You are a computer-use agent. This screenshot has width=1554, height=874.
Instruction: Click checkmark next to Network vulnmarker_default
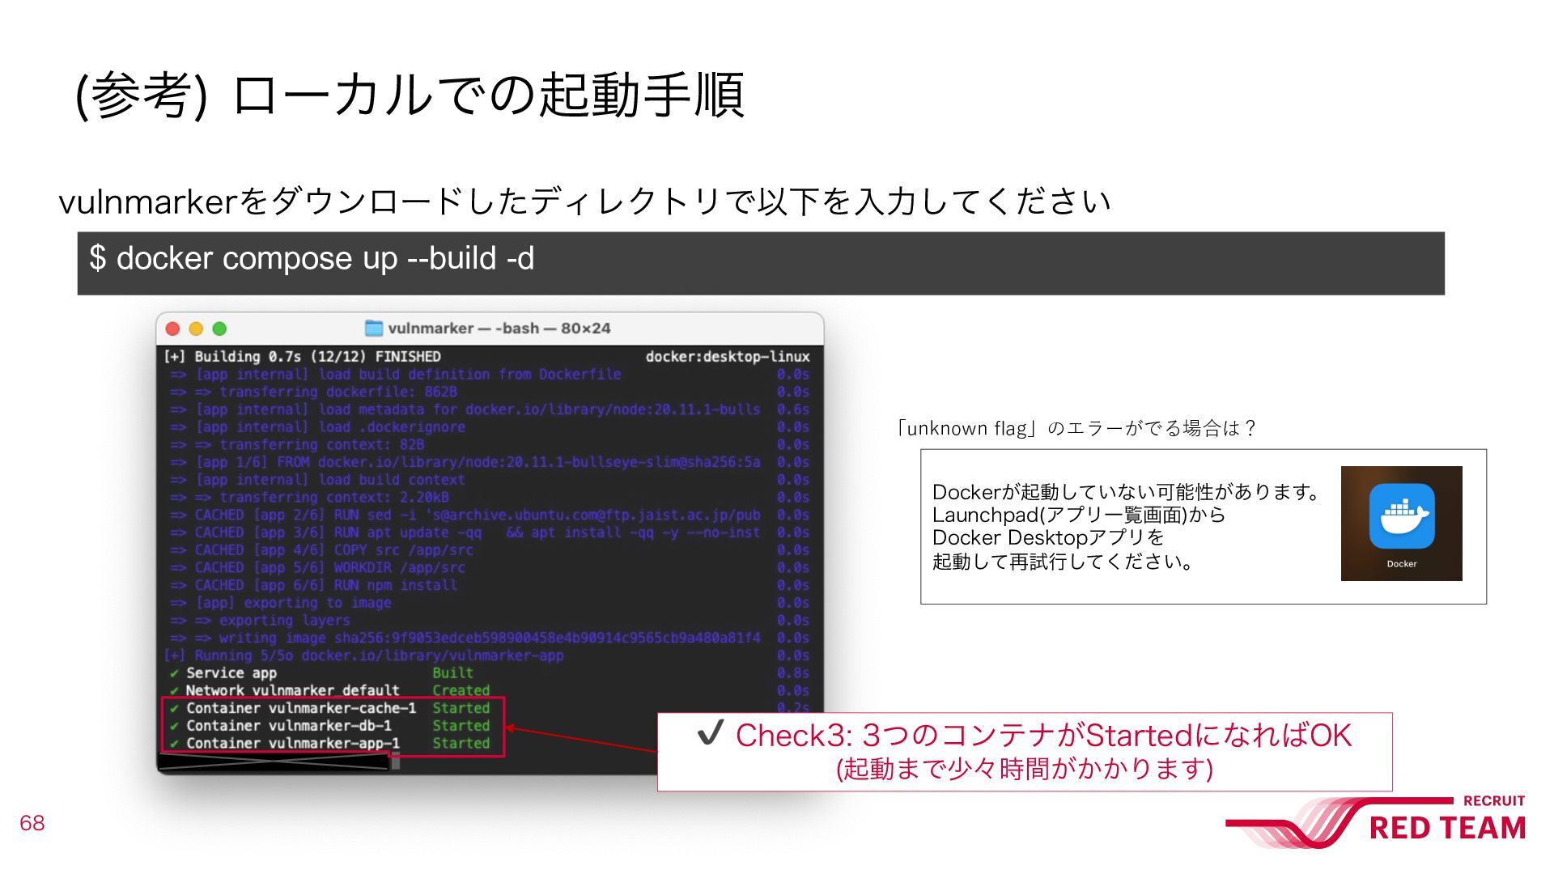point(174,691)
